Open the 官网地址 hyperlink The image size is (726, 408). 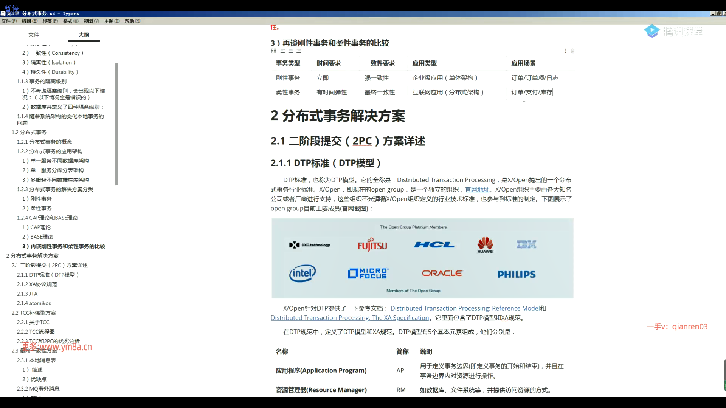477,190
